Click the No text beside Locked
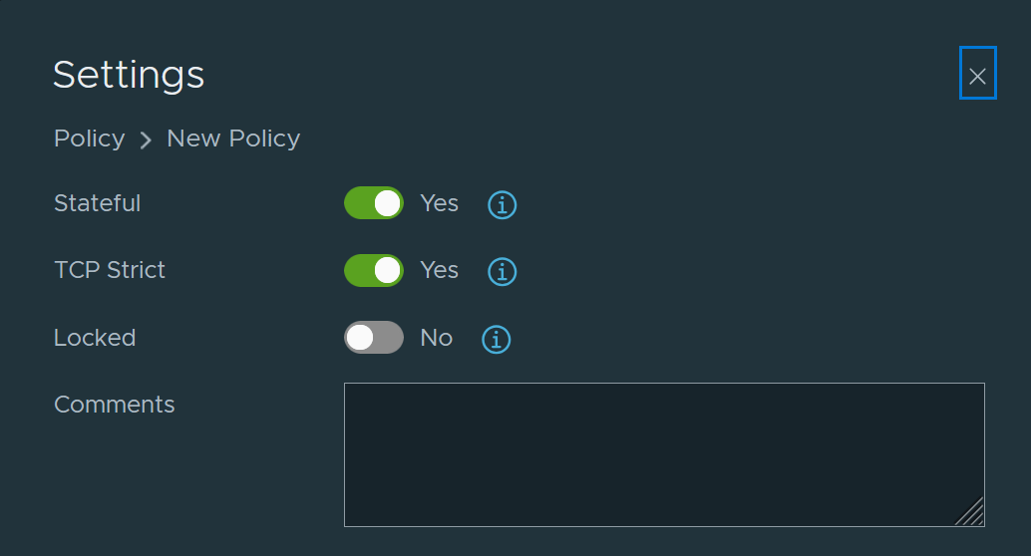 pos(437,338)
